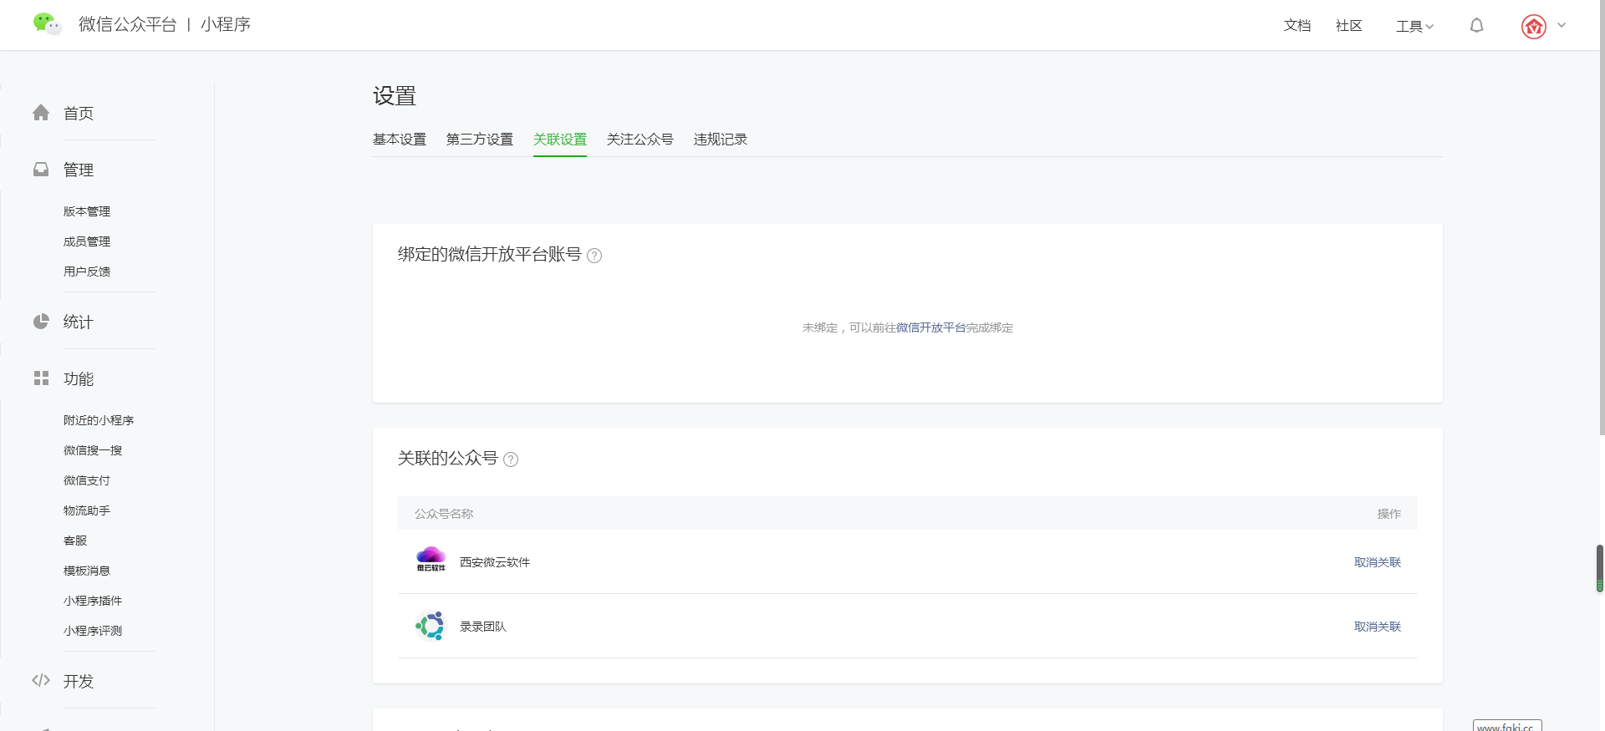The height and width of the screenshot is (731, 1605).
Task: Click the home icon beside 首页
Action: point(41,113)
